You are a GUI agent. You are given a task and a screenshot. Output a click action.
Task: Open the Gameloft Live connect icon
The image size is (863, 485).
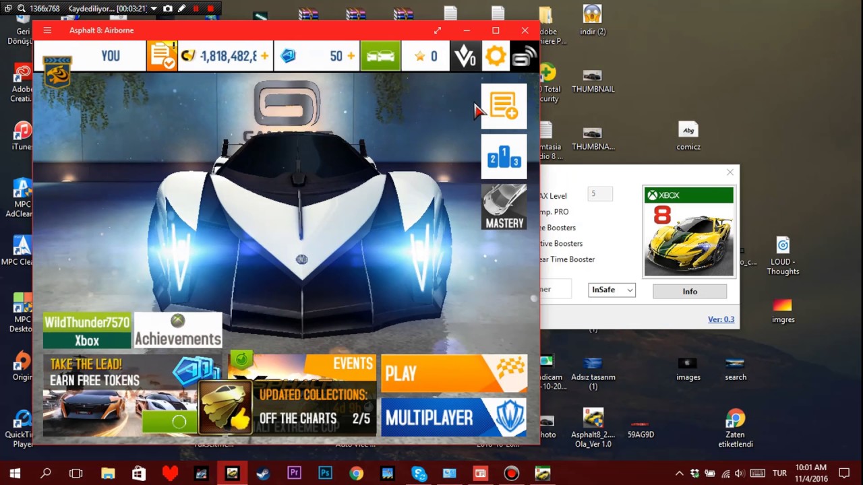[x=525, y=56]
